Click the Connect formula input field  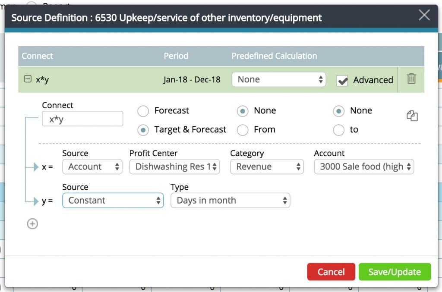pyautogui.click(x=82, y=119)
